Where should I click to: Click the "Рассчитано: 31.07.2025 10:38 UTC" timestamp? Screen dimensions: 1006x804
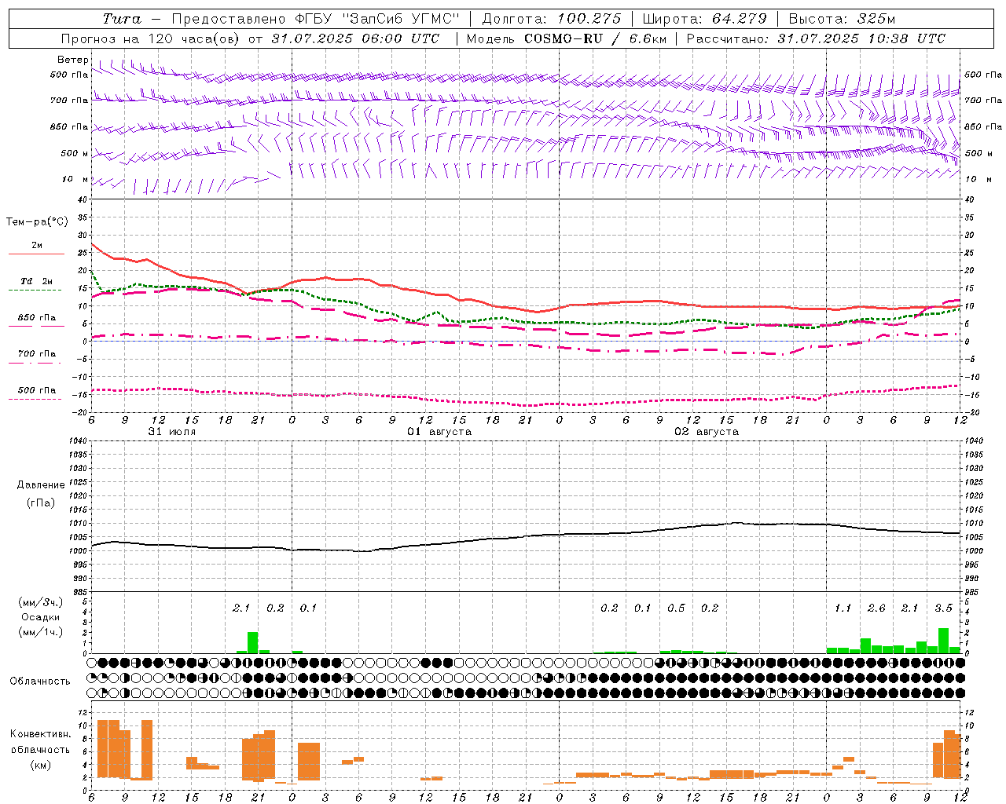tap(816, 38)
